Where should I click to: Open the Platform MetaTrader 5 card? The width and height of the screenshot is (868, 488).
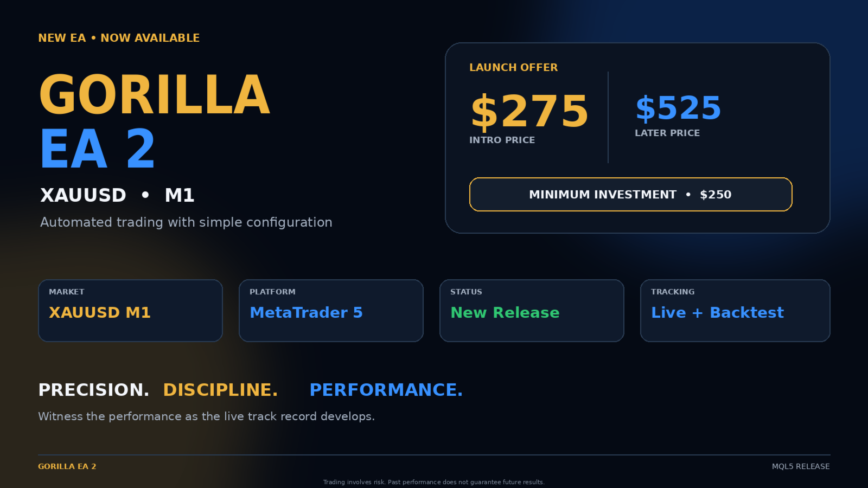331,311
